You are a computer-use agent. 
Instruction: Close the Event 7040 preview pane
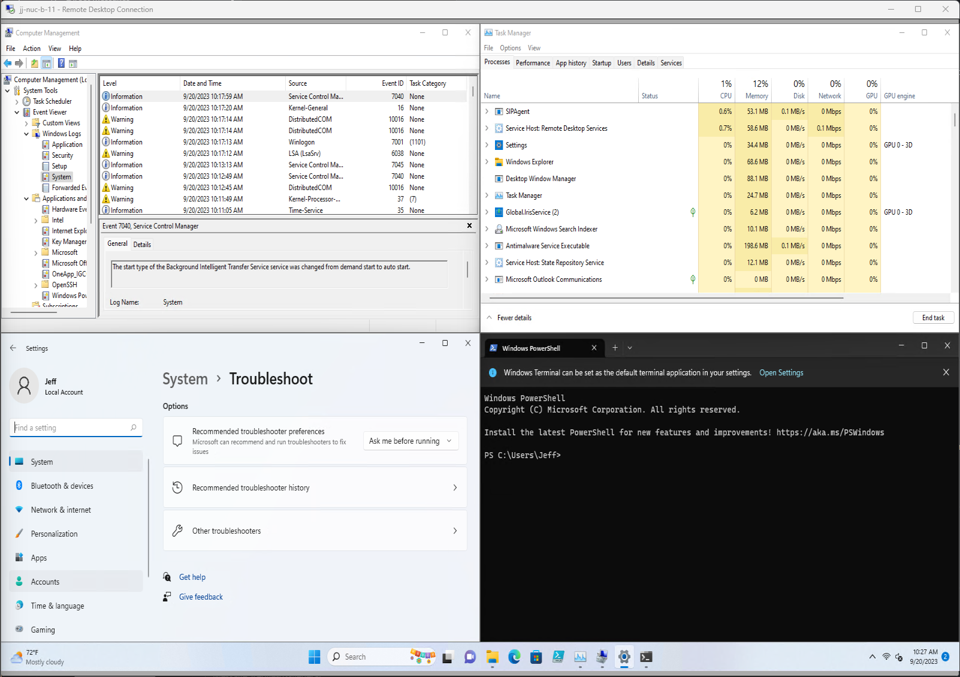469,225
